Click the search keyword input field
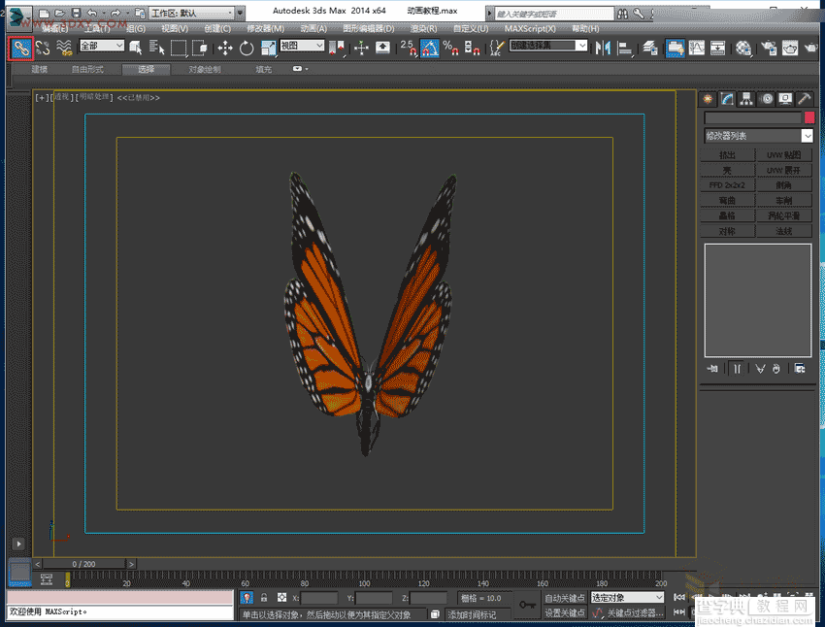 pos(554,14)
